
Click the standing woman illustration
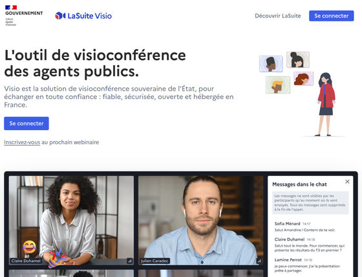(x=326, y=104)
